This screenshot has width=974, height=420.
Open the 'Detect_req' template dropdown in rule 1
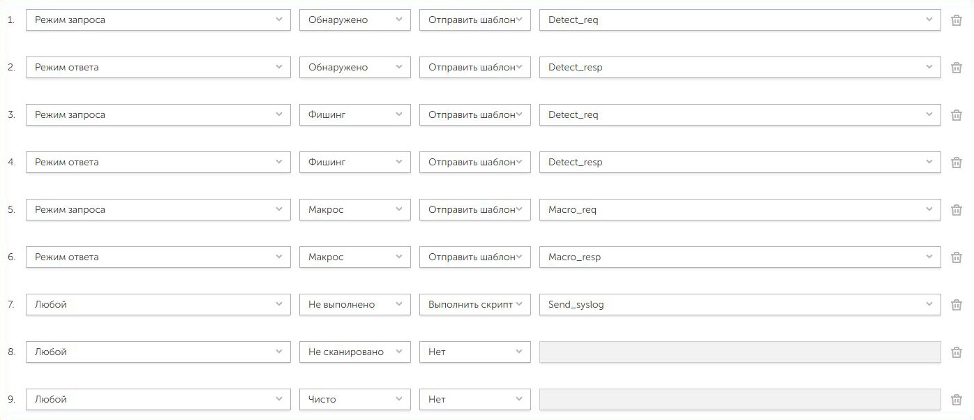[x=740, y=20]
